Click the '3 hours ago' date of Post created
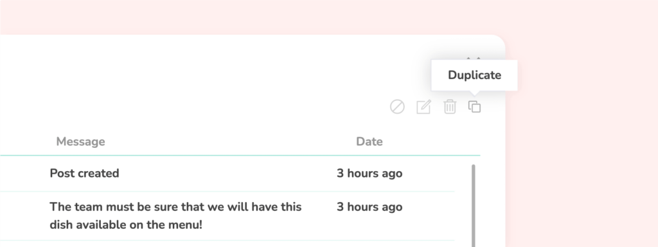 369,174
